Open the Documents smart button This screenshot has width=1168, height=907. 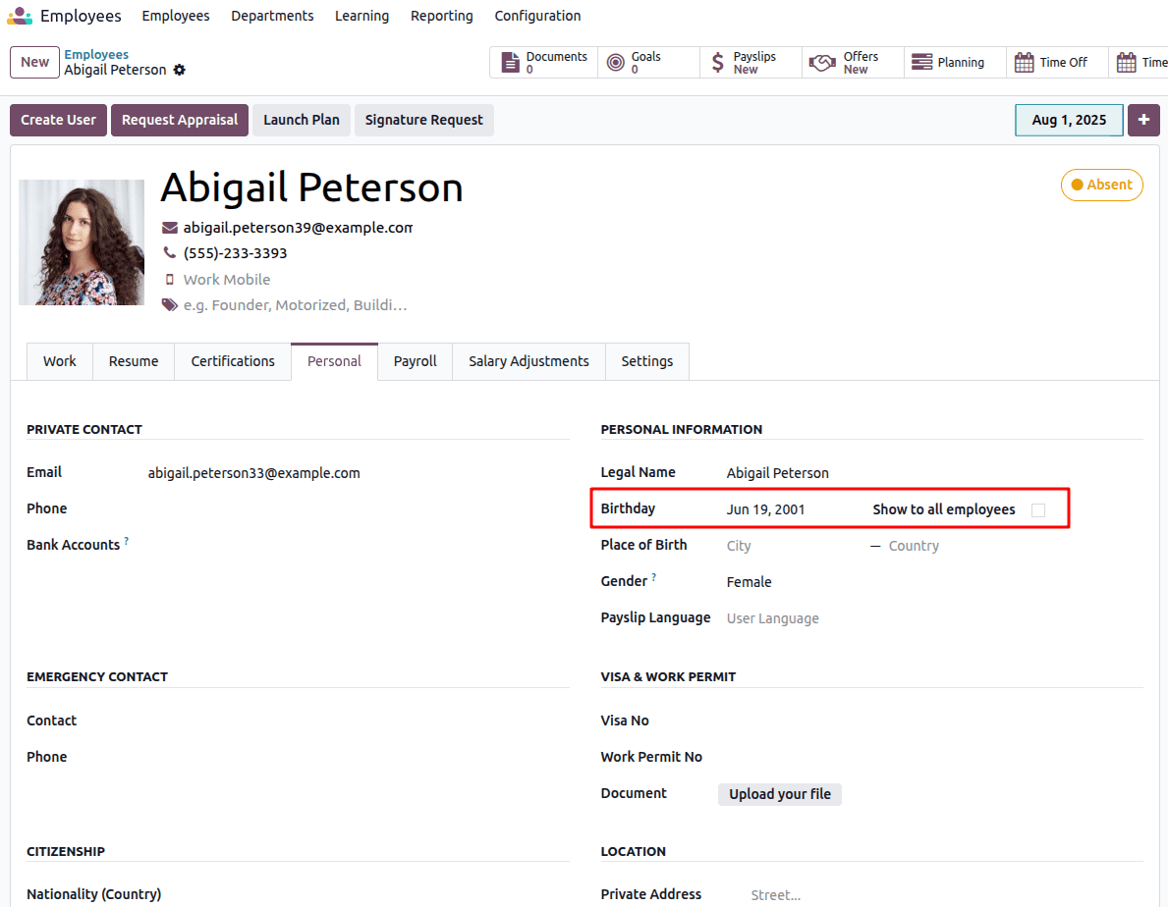pyautogui.click(x=544, y=63)
